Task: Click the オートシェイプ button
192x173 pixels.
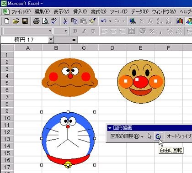Action: [179, 136]
